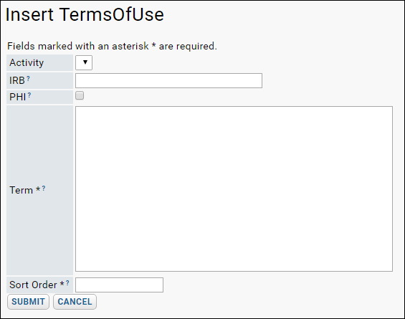Focus the Sort Order input box

(x=119, y=285)
